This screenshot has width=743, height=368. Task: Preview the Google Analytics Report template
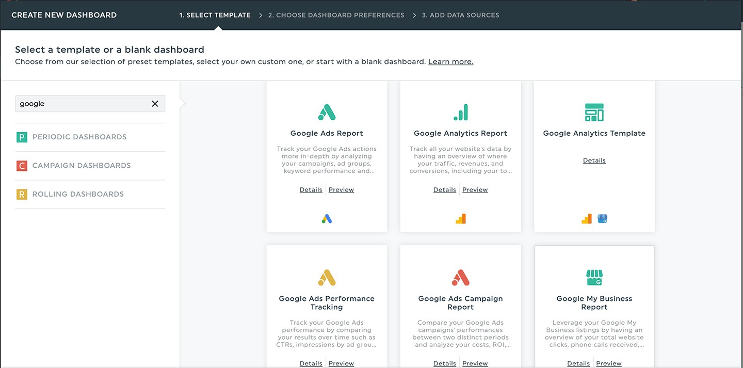(x=475, y=190)
